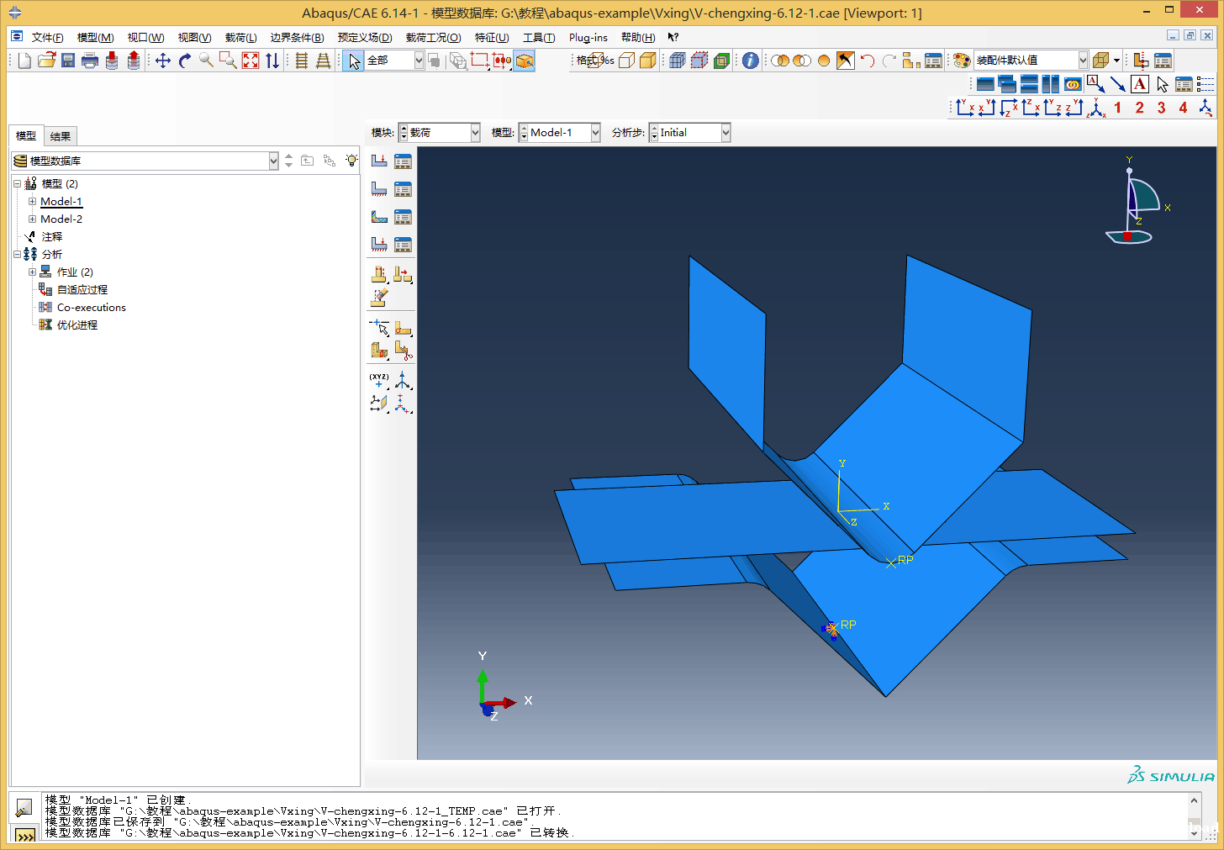
Task: Open the Create Predefined Field tool
Action: [x=379, y=216]
